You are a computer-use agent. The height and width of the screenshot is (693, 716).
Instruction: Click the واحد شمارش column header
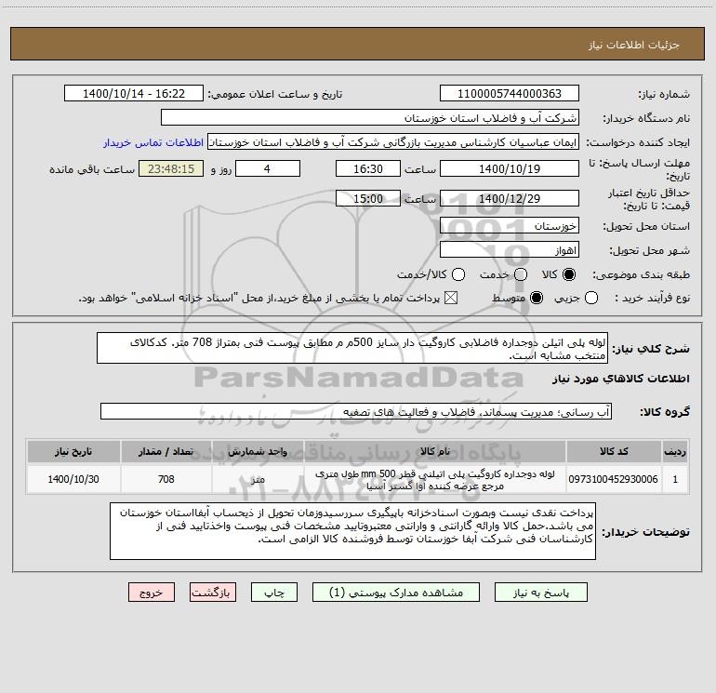click(258, 451)
